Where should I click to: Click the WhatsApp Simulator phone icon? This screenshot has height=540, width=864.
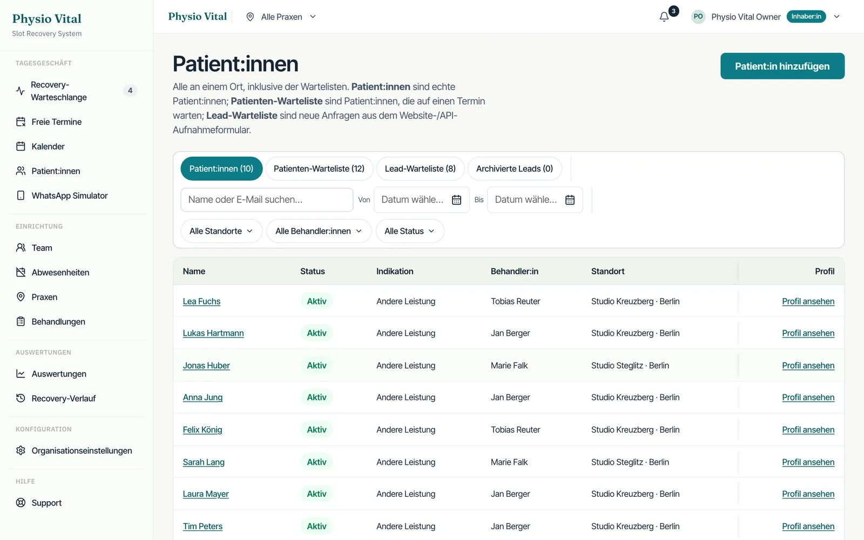pos(21,195)
